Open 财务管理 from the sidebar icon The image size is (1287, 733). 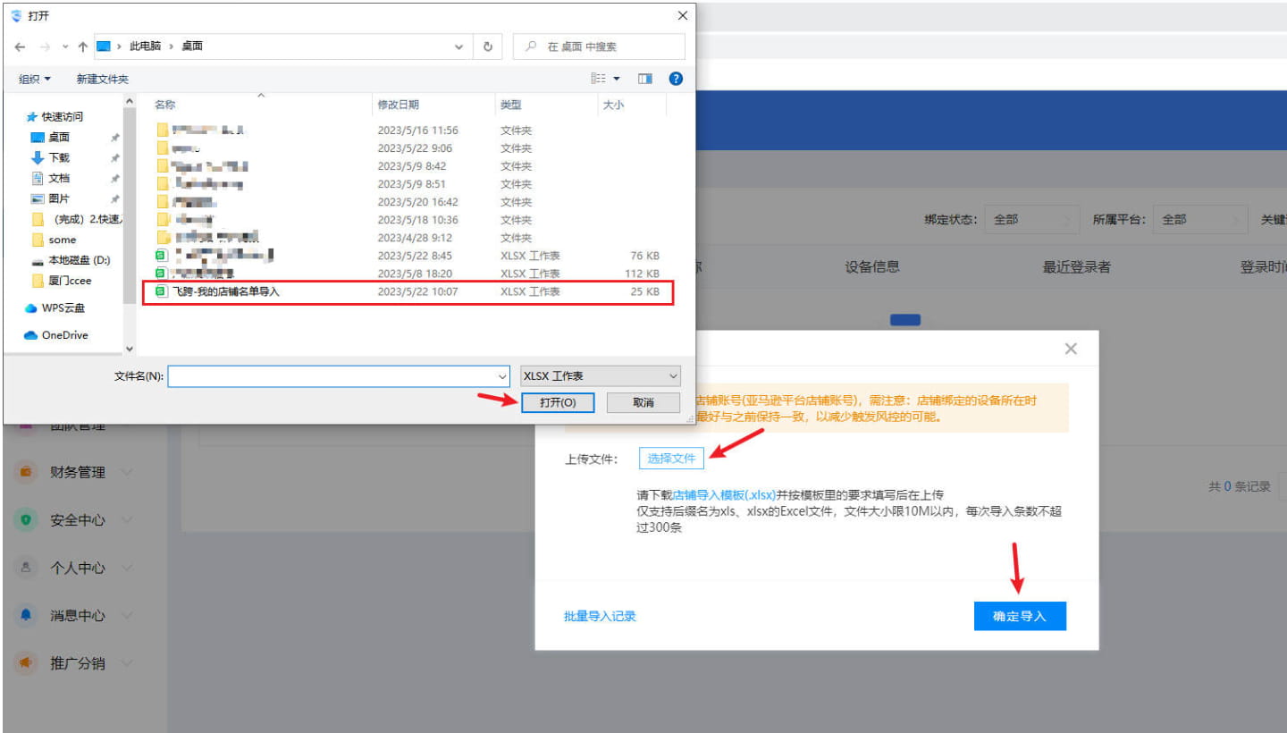tap(24, 472)
